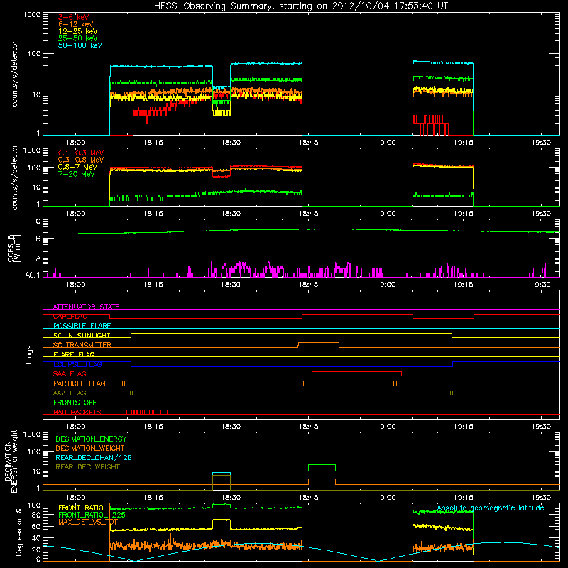Click the Degrees or % axis title
This screenshot has height=568, width=568.
[19, 532]
